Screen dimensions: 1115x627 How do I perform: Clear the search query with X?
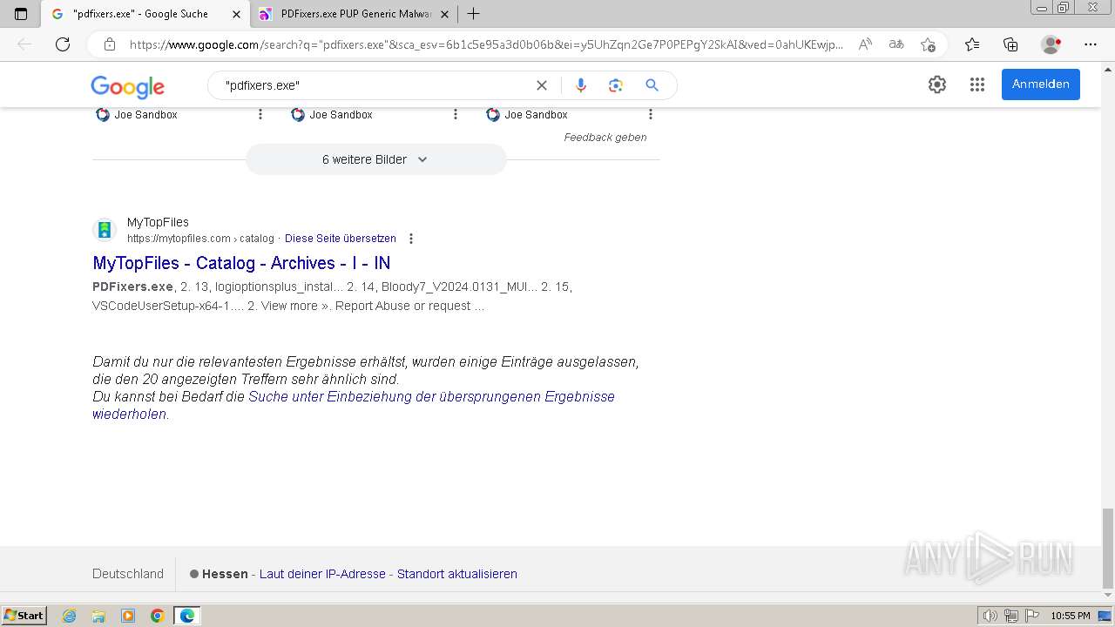(542, 85)
